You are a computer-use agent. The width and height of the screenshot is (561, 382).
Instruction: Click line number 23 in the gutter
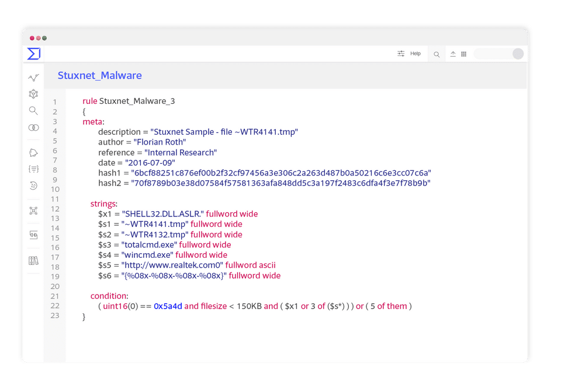coord(55,316)
